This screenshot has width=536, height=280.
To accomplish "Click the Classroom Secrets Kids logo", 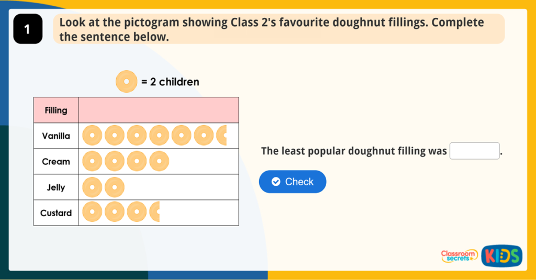I will (x=481, y=255).
